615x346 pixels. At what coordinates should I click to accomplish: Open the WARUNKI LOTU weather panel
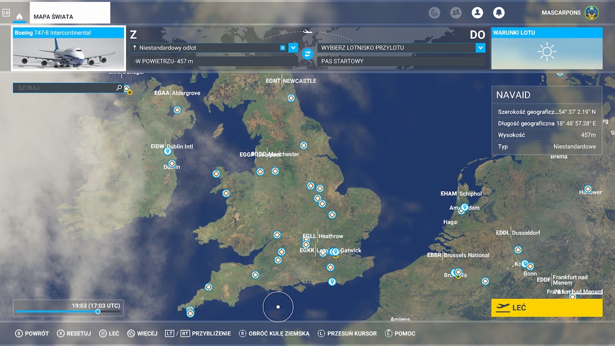point(547,48)
